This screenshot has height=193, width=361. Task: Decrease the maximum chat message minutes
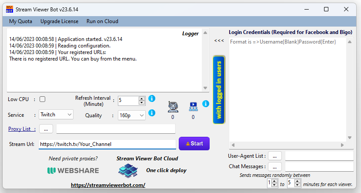coord(297,185)
